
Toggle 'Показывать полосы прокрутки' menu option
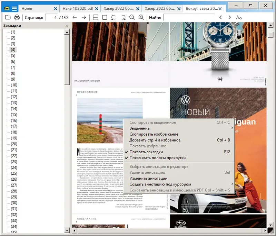click(x=157, y=158)
